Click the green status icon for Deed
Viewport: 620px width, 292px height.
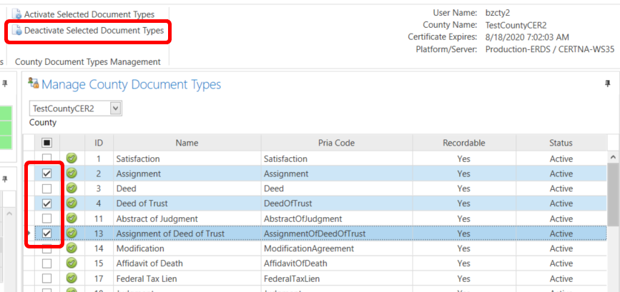pyautogui.click(x=72, y=188)
